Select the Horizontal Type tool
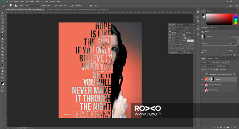 click(2, 61)
